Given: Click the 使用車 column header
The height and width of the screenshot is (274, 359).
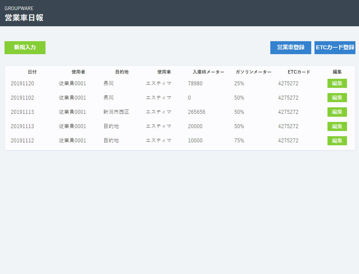Looking at the screenshot, I should (x=164, y=72).
